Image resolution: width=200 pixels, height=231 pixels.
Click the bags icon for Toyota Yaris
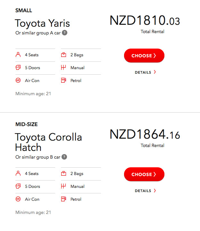tap(63, 55)
